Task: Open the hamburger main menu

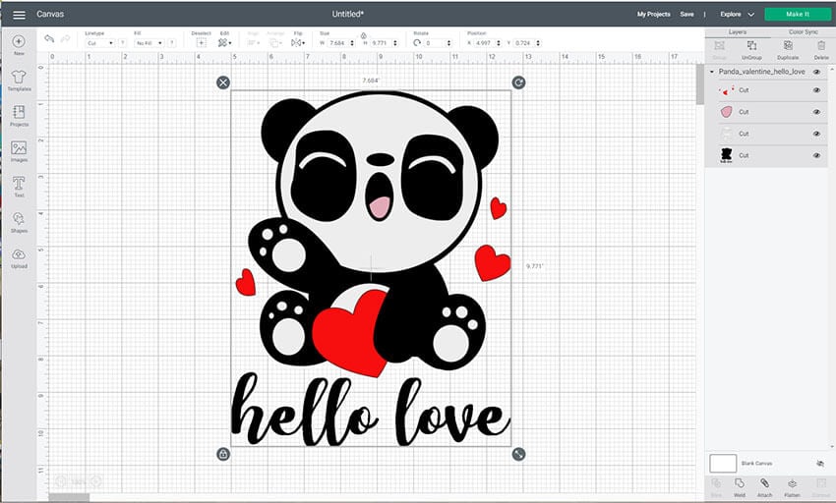Action: click(20, 15)
